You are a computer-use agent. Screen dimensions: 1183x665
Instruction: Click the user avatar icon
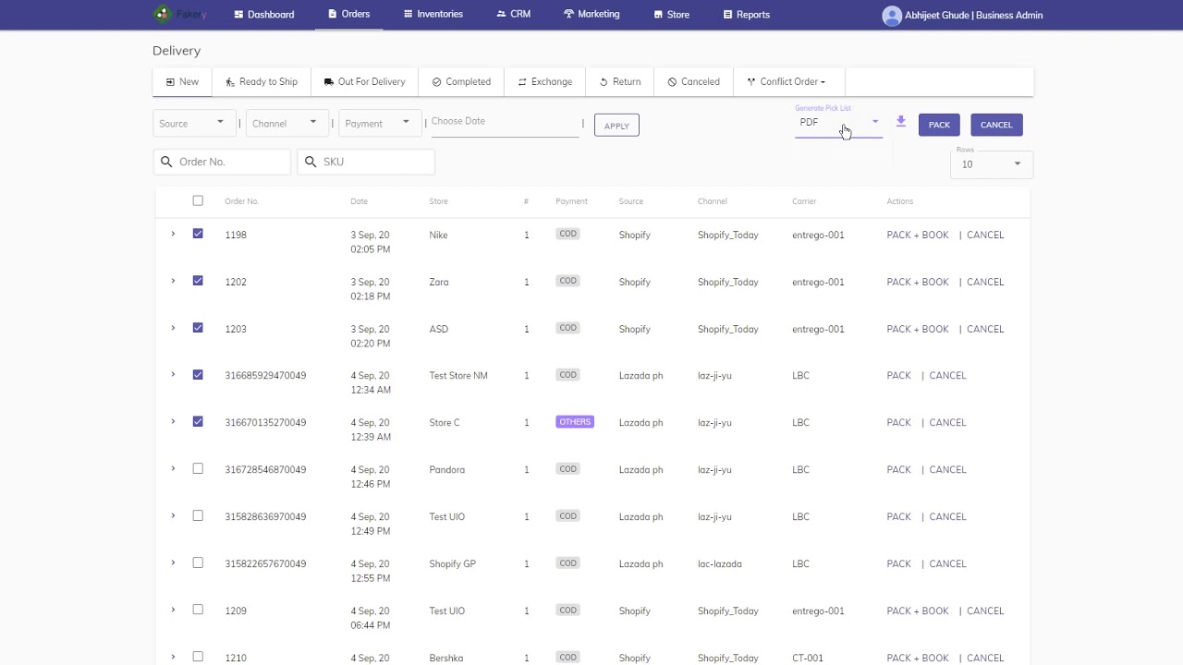(892, 15)
